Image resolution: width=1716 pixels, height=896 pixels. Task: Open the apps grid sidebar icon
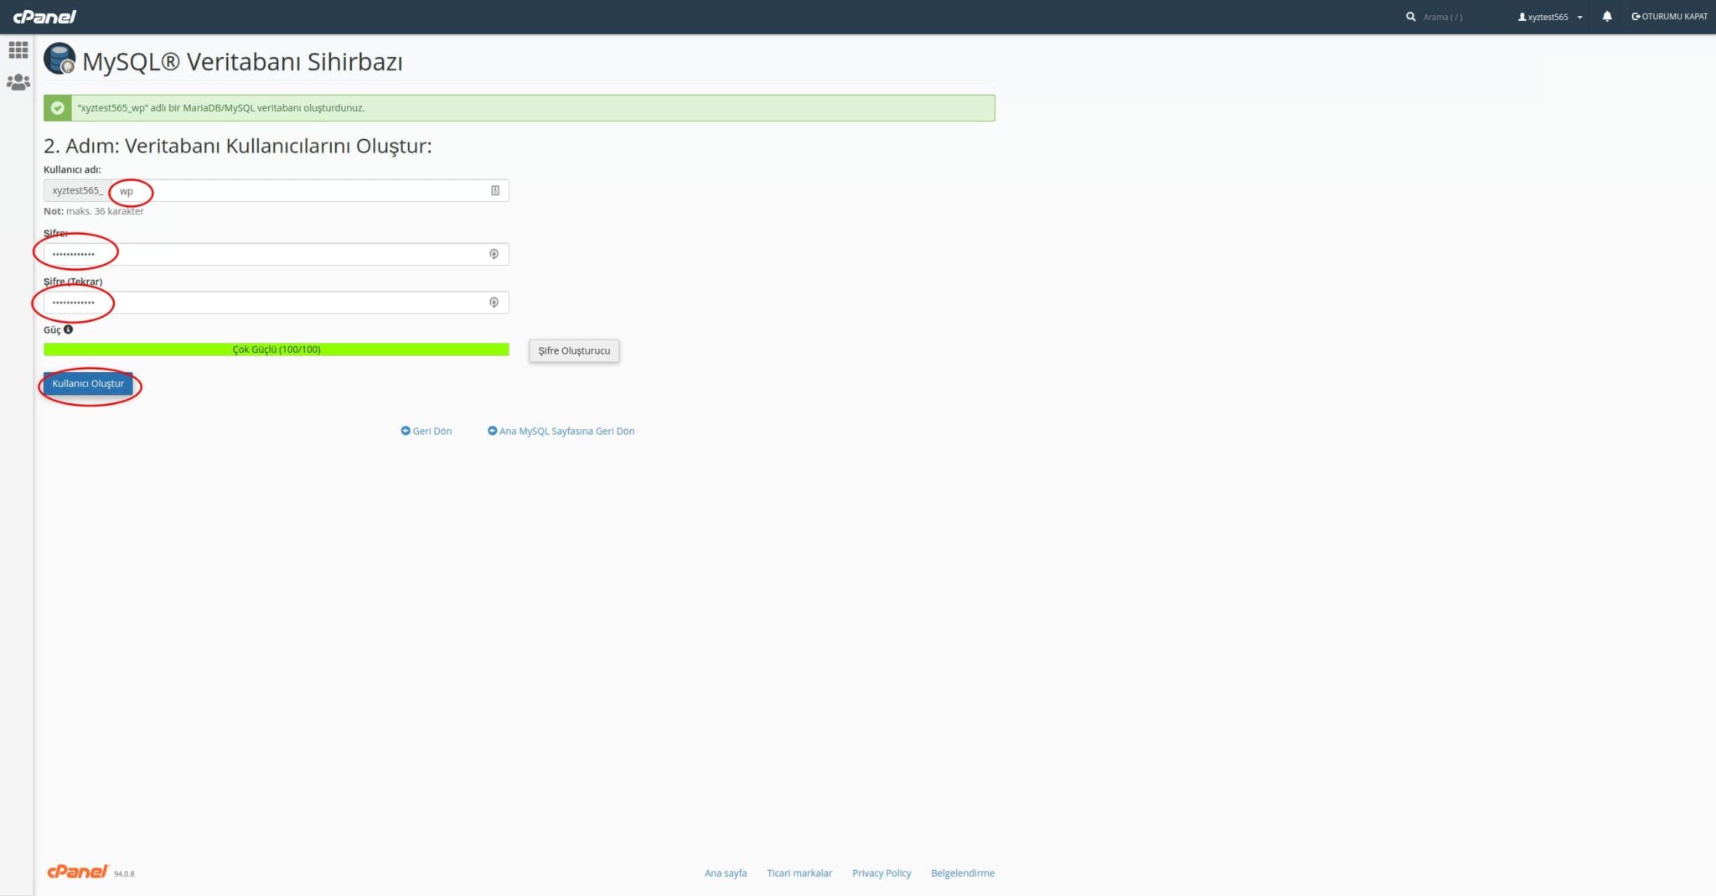click(18, 50)
